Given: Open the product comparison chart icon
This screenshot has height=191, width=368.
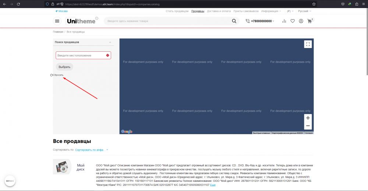Looking at the screenshot, I should [284, 21].
